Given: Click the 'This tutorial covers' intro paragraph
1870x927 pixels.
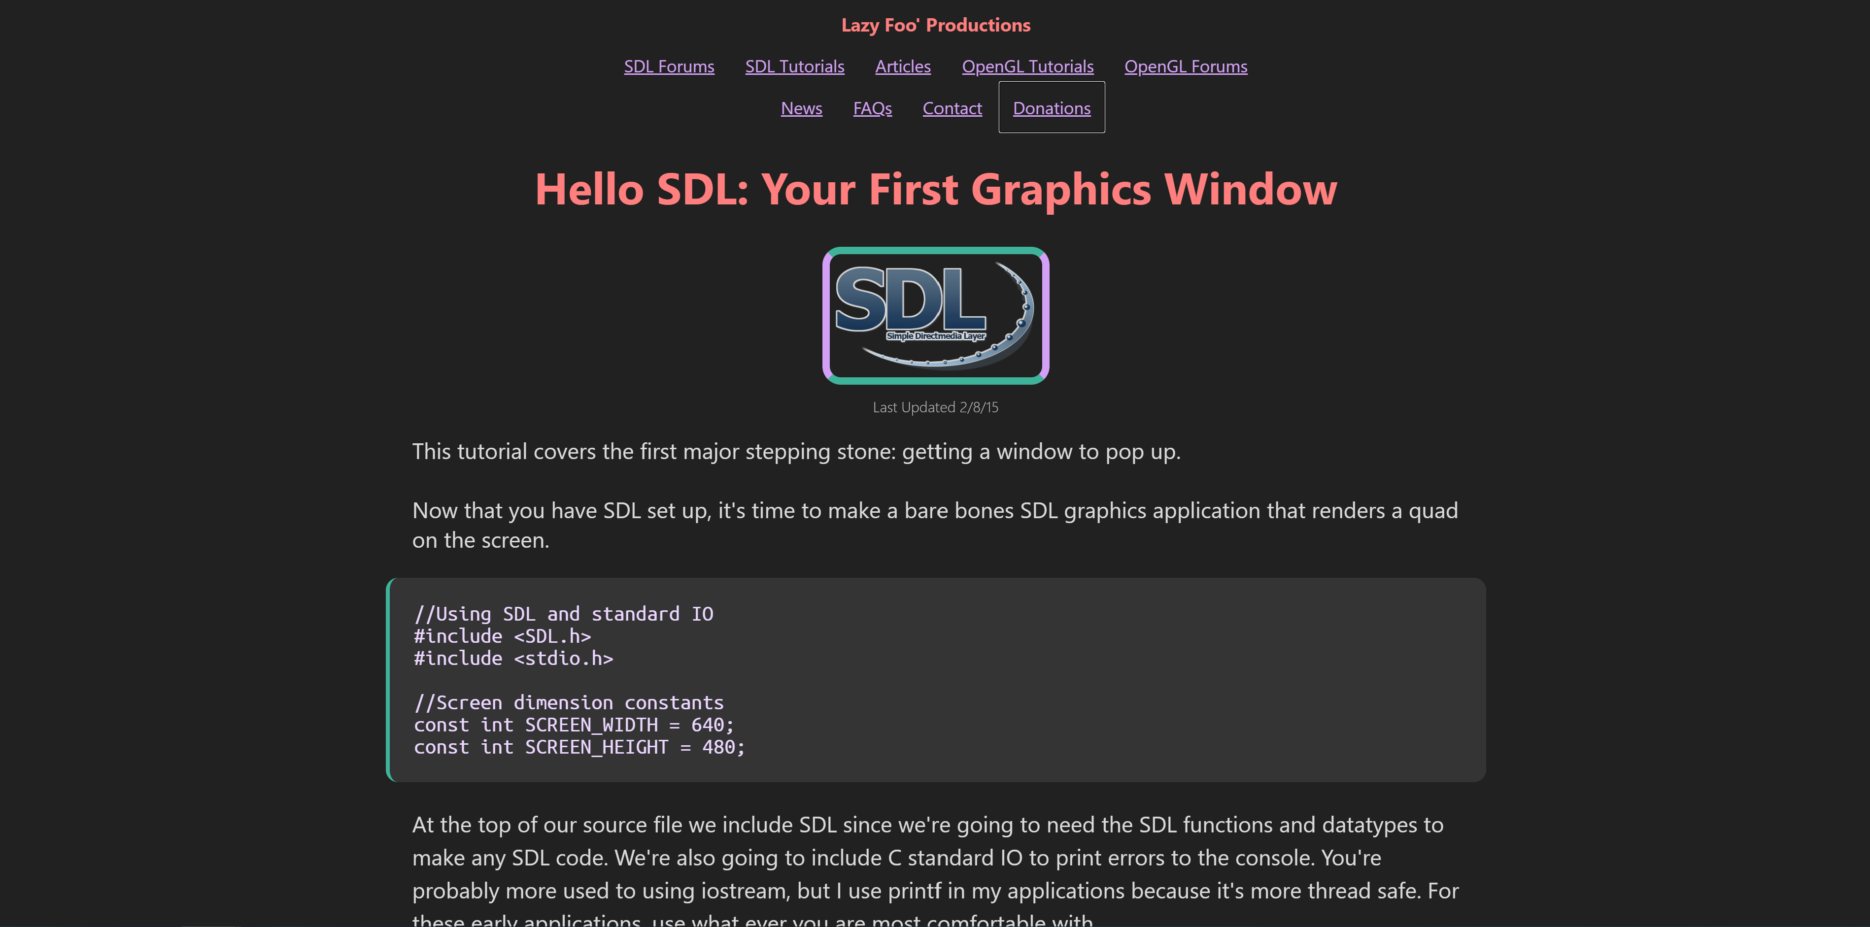Looking at the screenshot, I should [x=796, y=452].
